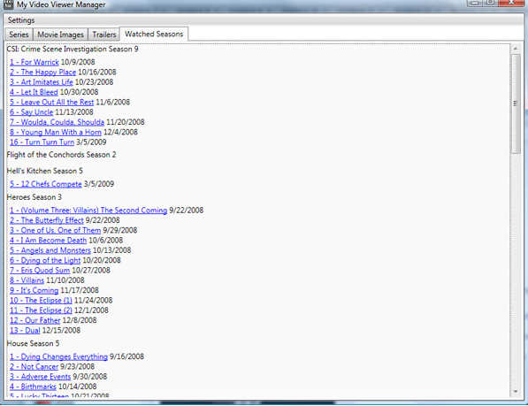
Task: Open the Settings menu
Action: [x=21, y=20]
